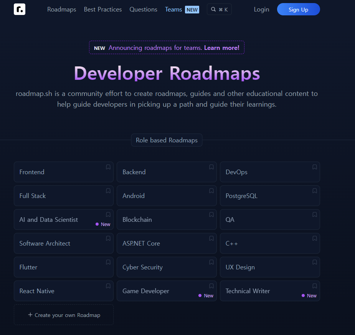Open Best Practices in navigation
This screenshot has height=335, width=355.
pyautogui.click(x=103, y=10)
